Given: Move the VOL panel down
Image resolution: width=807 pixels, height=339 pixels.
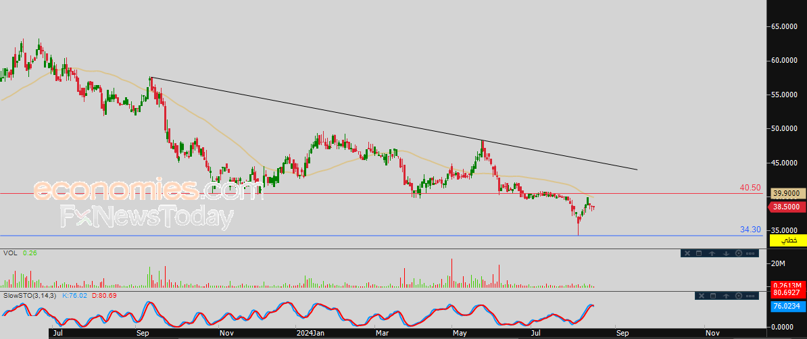Looking at the screenshot, I should pyautogui.click(x=726, y=253).
